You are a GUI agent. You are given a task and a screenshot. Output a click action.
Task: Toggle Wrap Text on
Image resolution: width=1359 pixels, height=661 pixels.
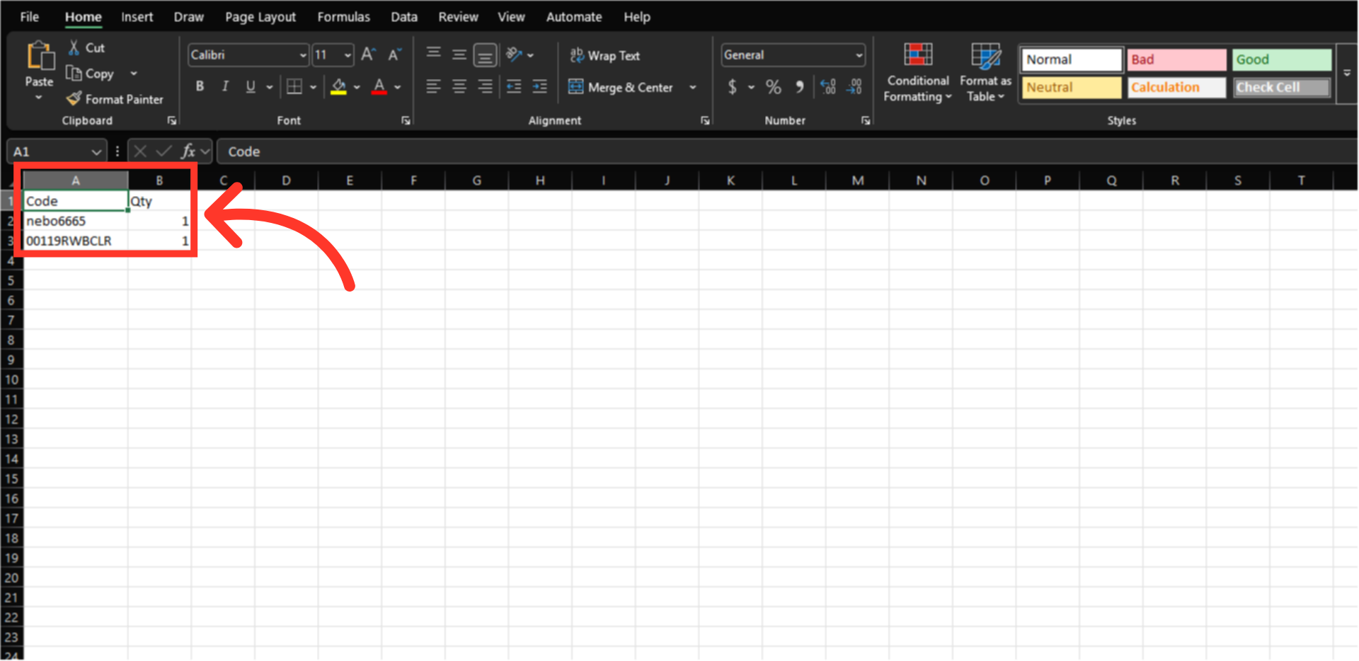click(605, 55)
